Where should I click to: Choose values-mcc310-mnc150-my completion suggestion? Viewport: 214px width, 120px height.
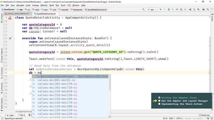pyautogui.click(x=70, y=95)
